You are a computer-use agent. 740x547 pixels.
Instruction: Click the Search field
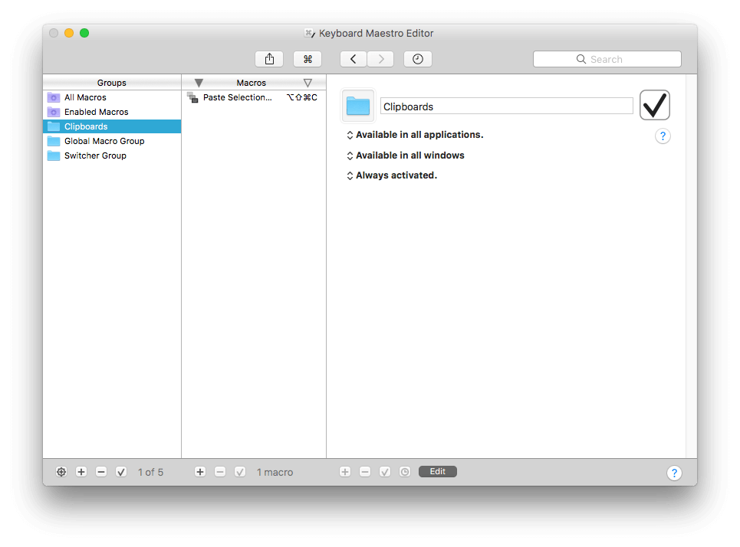[x=607, y=59]
